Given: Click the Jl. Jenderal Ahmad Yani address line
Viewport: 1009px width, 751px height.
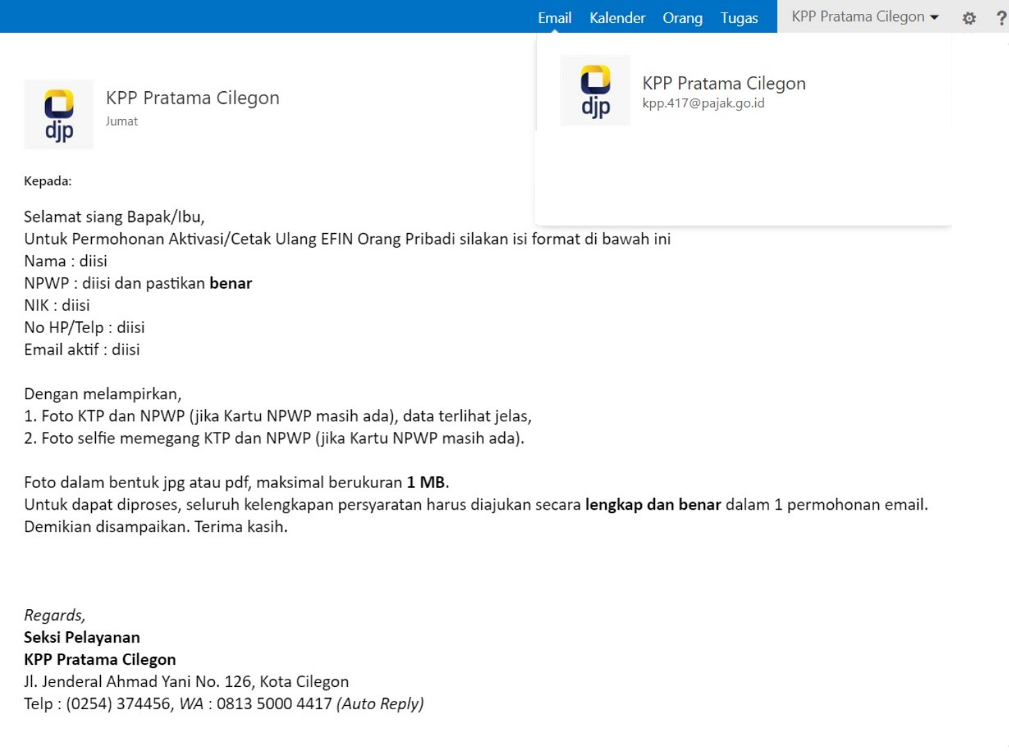Looking at the screenshot, I should coord(186,681).
